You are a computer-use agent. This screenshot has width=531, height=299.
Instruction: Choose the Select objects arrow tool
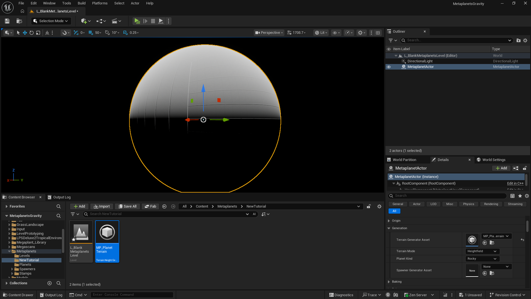point(18,32)
